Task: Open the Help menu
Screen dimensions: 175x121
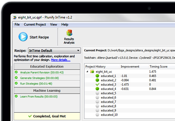Action: [65, 24]
